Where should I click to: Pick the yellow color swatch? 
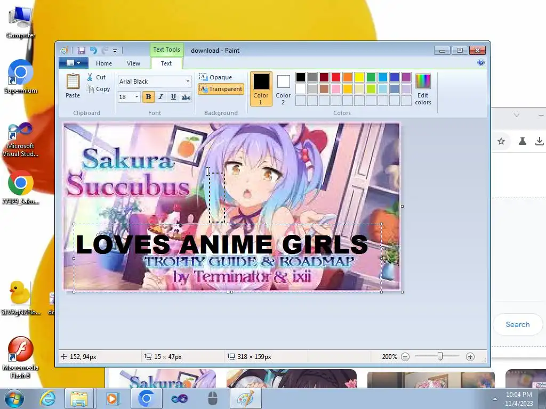pyautogui.click(x=359, y=77)
